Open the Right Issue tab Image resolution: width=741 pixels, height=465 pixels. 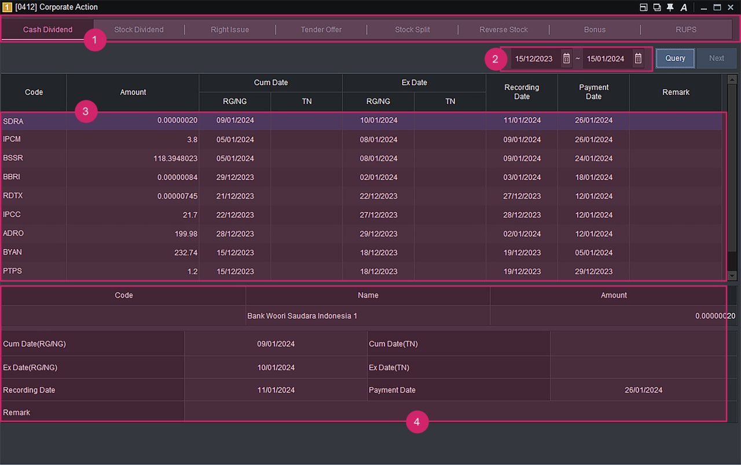point(230,30)
